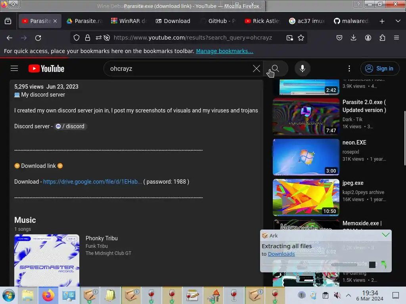Viewport: 406px width, 304px height.
Task: Switch to Firefox in taskbar
Action: 48,295
